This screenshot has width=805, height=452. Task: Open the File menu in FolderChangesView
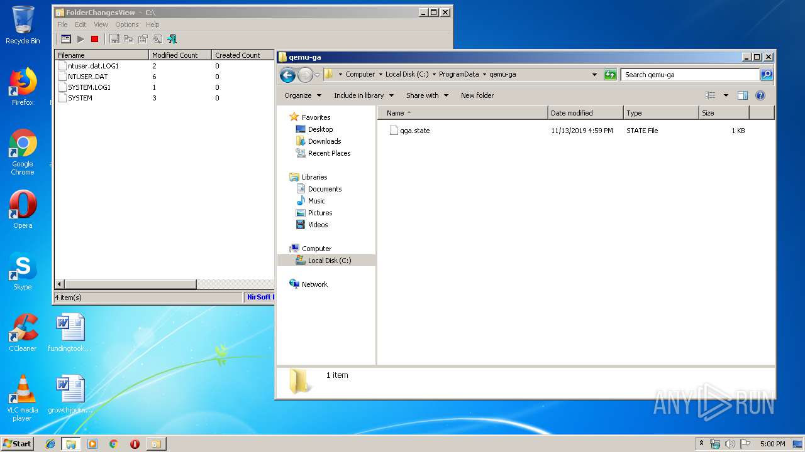pyautogui.click(x=62, y=24)
